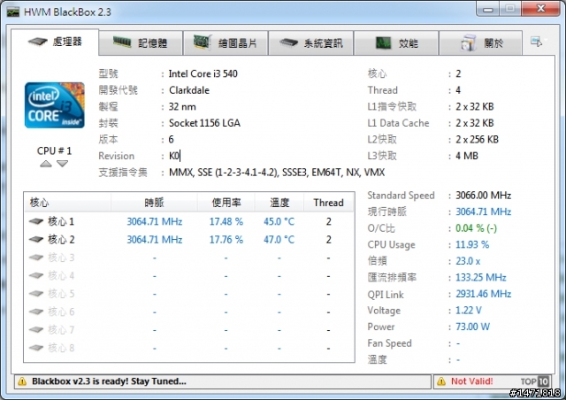
Task: Click the 使用率 column header
Action: 226,203
